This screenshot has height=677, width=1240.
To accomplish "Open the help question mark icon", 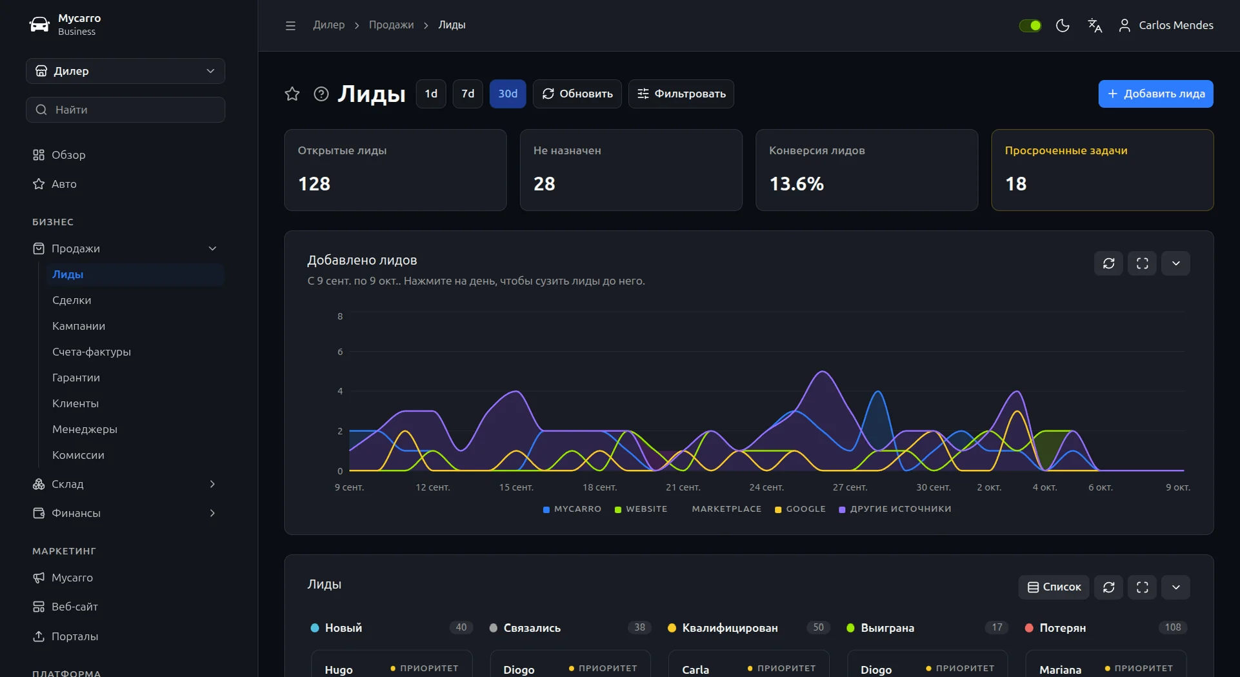I will [x=321, y=94].
